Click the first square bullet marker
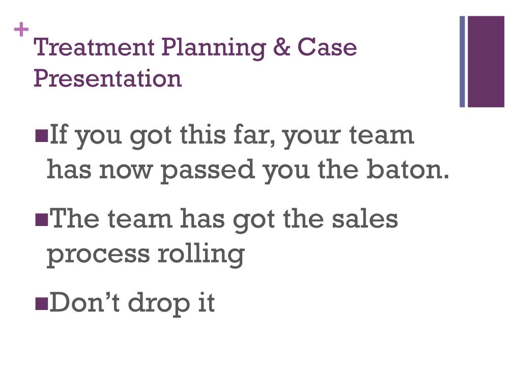Screen dimensions: 521x391 [42, 135]
